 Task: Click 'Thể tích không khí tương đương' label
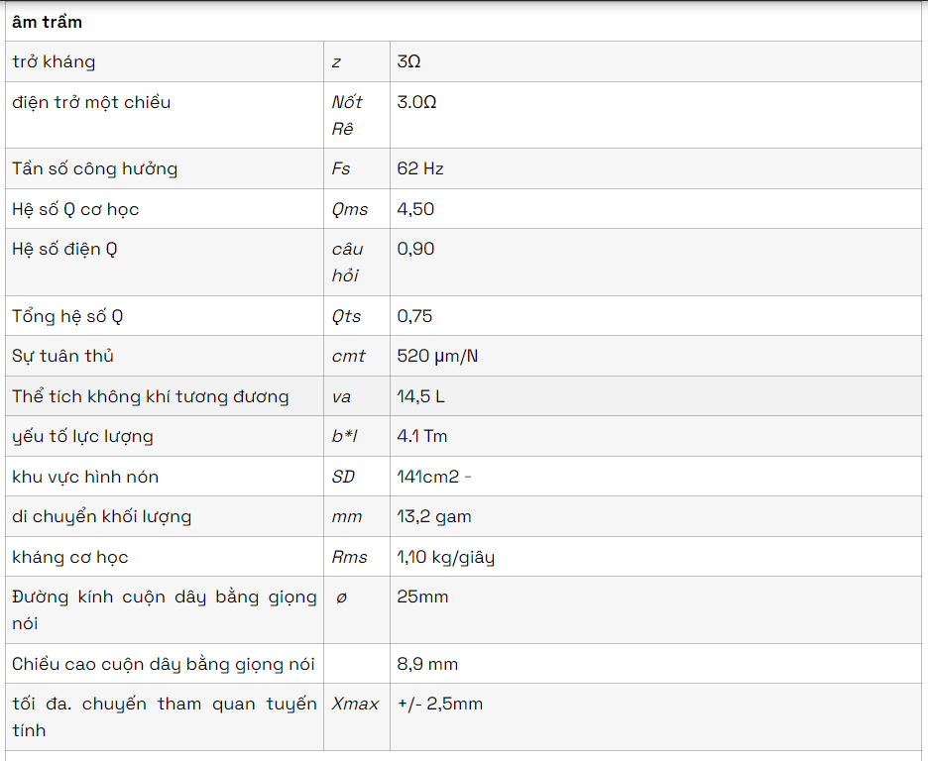151,396
